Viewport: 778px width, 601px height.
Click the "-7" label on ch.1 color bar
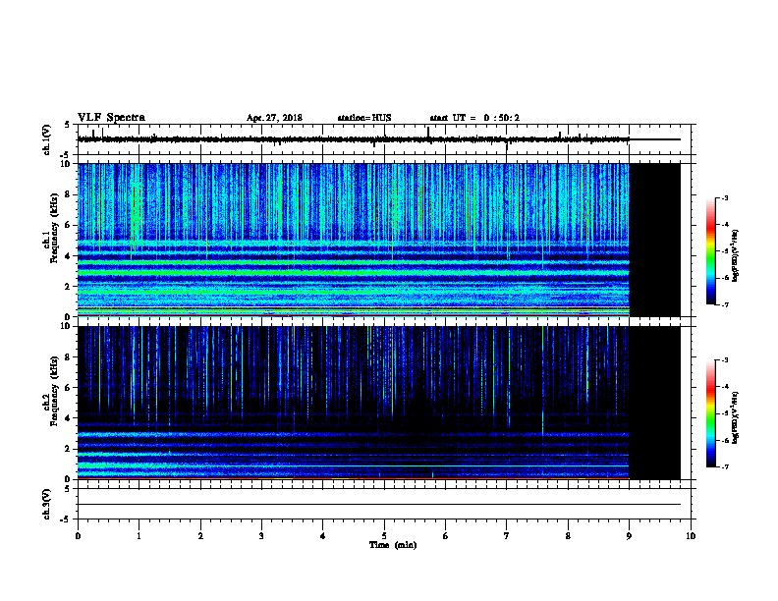click(724, 304)
